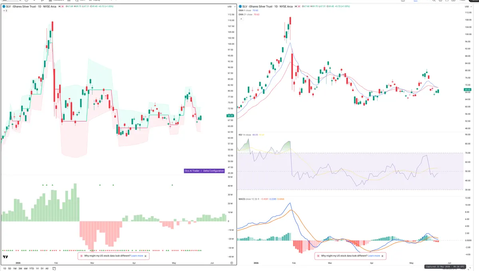
Task: Open the right chart USD currency dropdown
Action: (x=467, y=6)
